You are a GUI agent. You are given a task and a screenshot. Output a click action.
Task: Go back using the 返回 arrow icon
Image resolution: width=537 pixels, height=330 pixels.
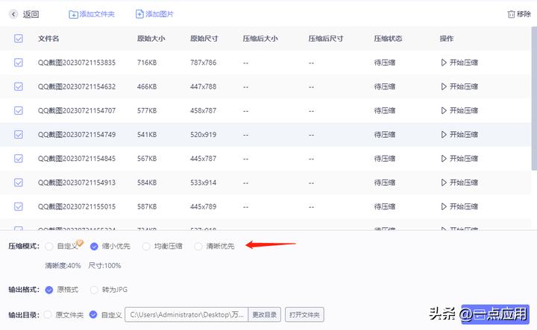point(13,14)
